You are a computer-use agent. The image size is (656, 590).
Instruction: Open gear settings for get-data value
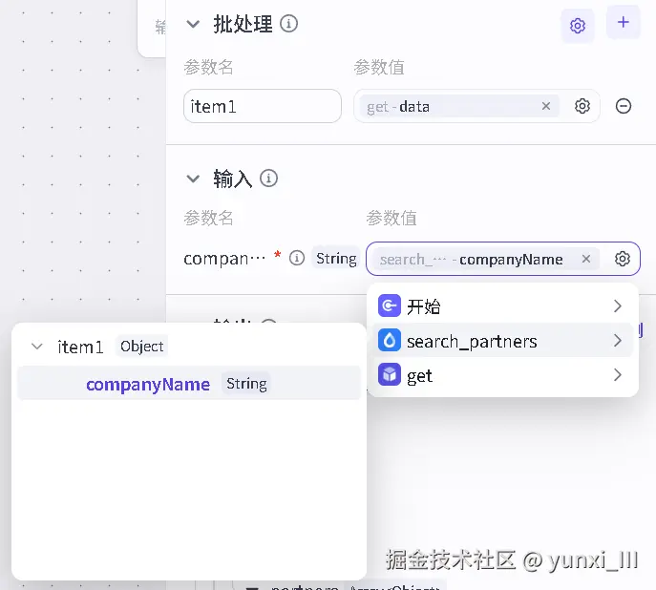pyautogui.click(x=582, y=106)
